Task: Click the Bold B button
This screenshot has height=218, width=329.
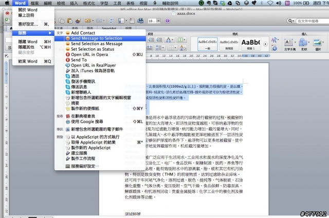Action: (10, 48)
